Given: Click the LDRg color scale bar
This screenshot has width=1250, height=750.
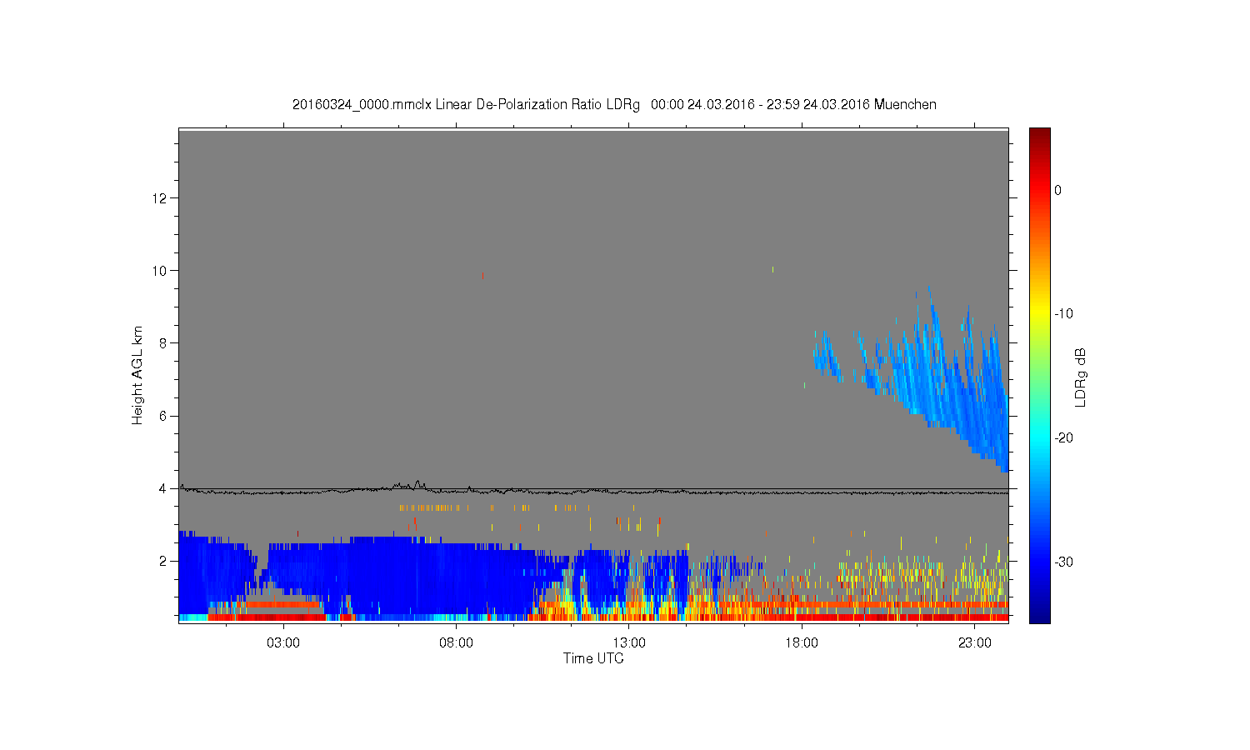Looking at the screenshot, I should pyautogui.click(x=1040, y=376).
